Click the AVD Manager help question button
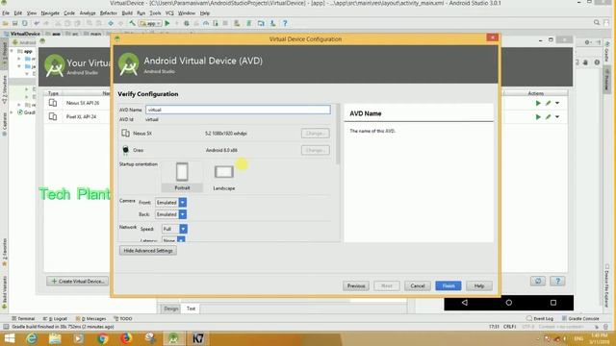The width and height of the screenshot is (616, 346). (557, 281)
